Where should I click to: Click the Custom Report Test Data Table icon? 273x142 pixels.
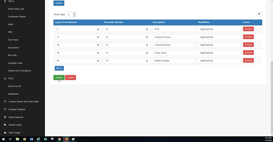point(5,101)
